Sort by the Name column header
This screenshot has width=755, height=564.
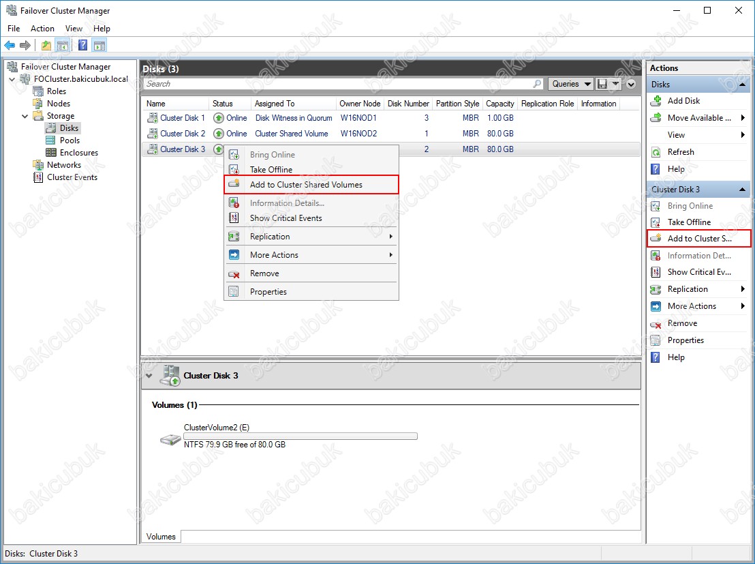(x=175, y=104)
